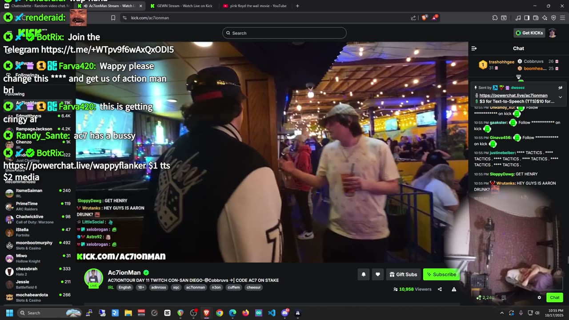Click the n3on tag
Screen dimensions: 569x320
tap(216, 288)
